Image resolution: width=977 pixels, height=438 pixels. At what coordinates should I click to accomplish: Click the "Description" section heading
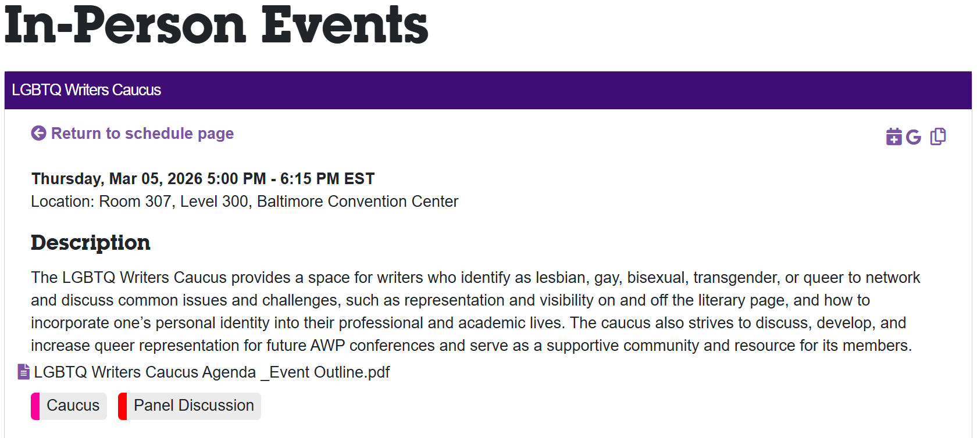91,243
